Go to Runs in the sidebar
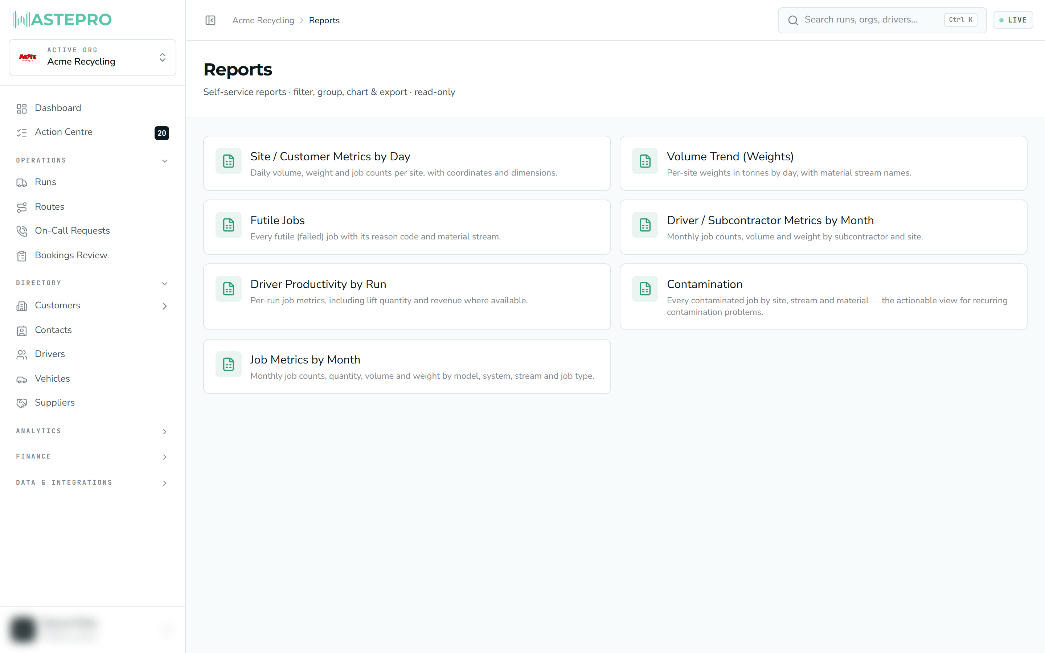This screenshot has height=653, width=1045. pos(93,182)
